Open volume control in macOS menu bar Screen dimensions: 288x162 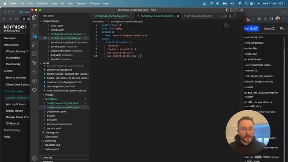tap(232, 4)
